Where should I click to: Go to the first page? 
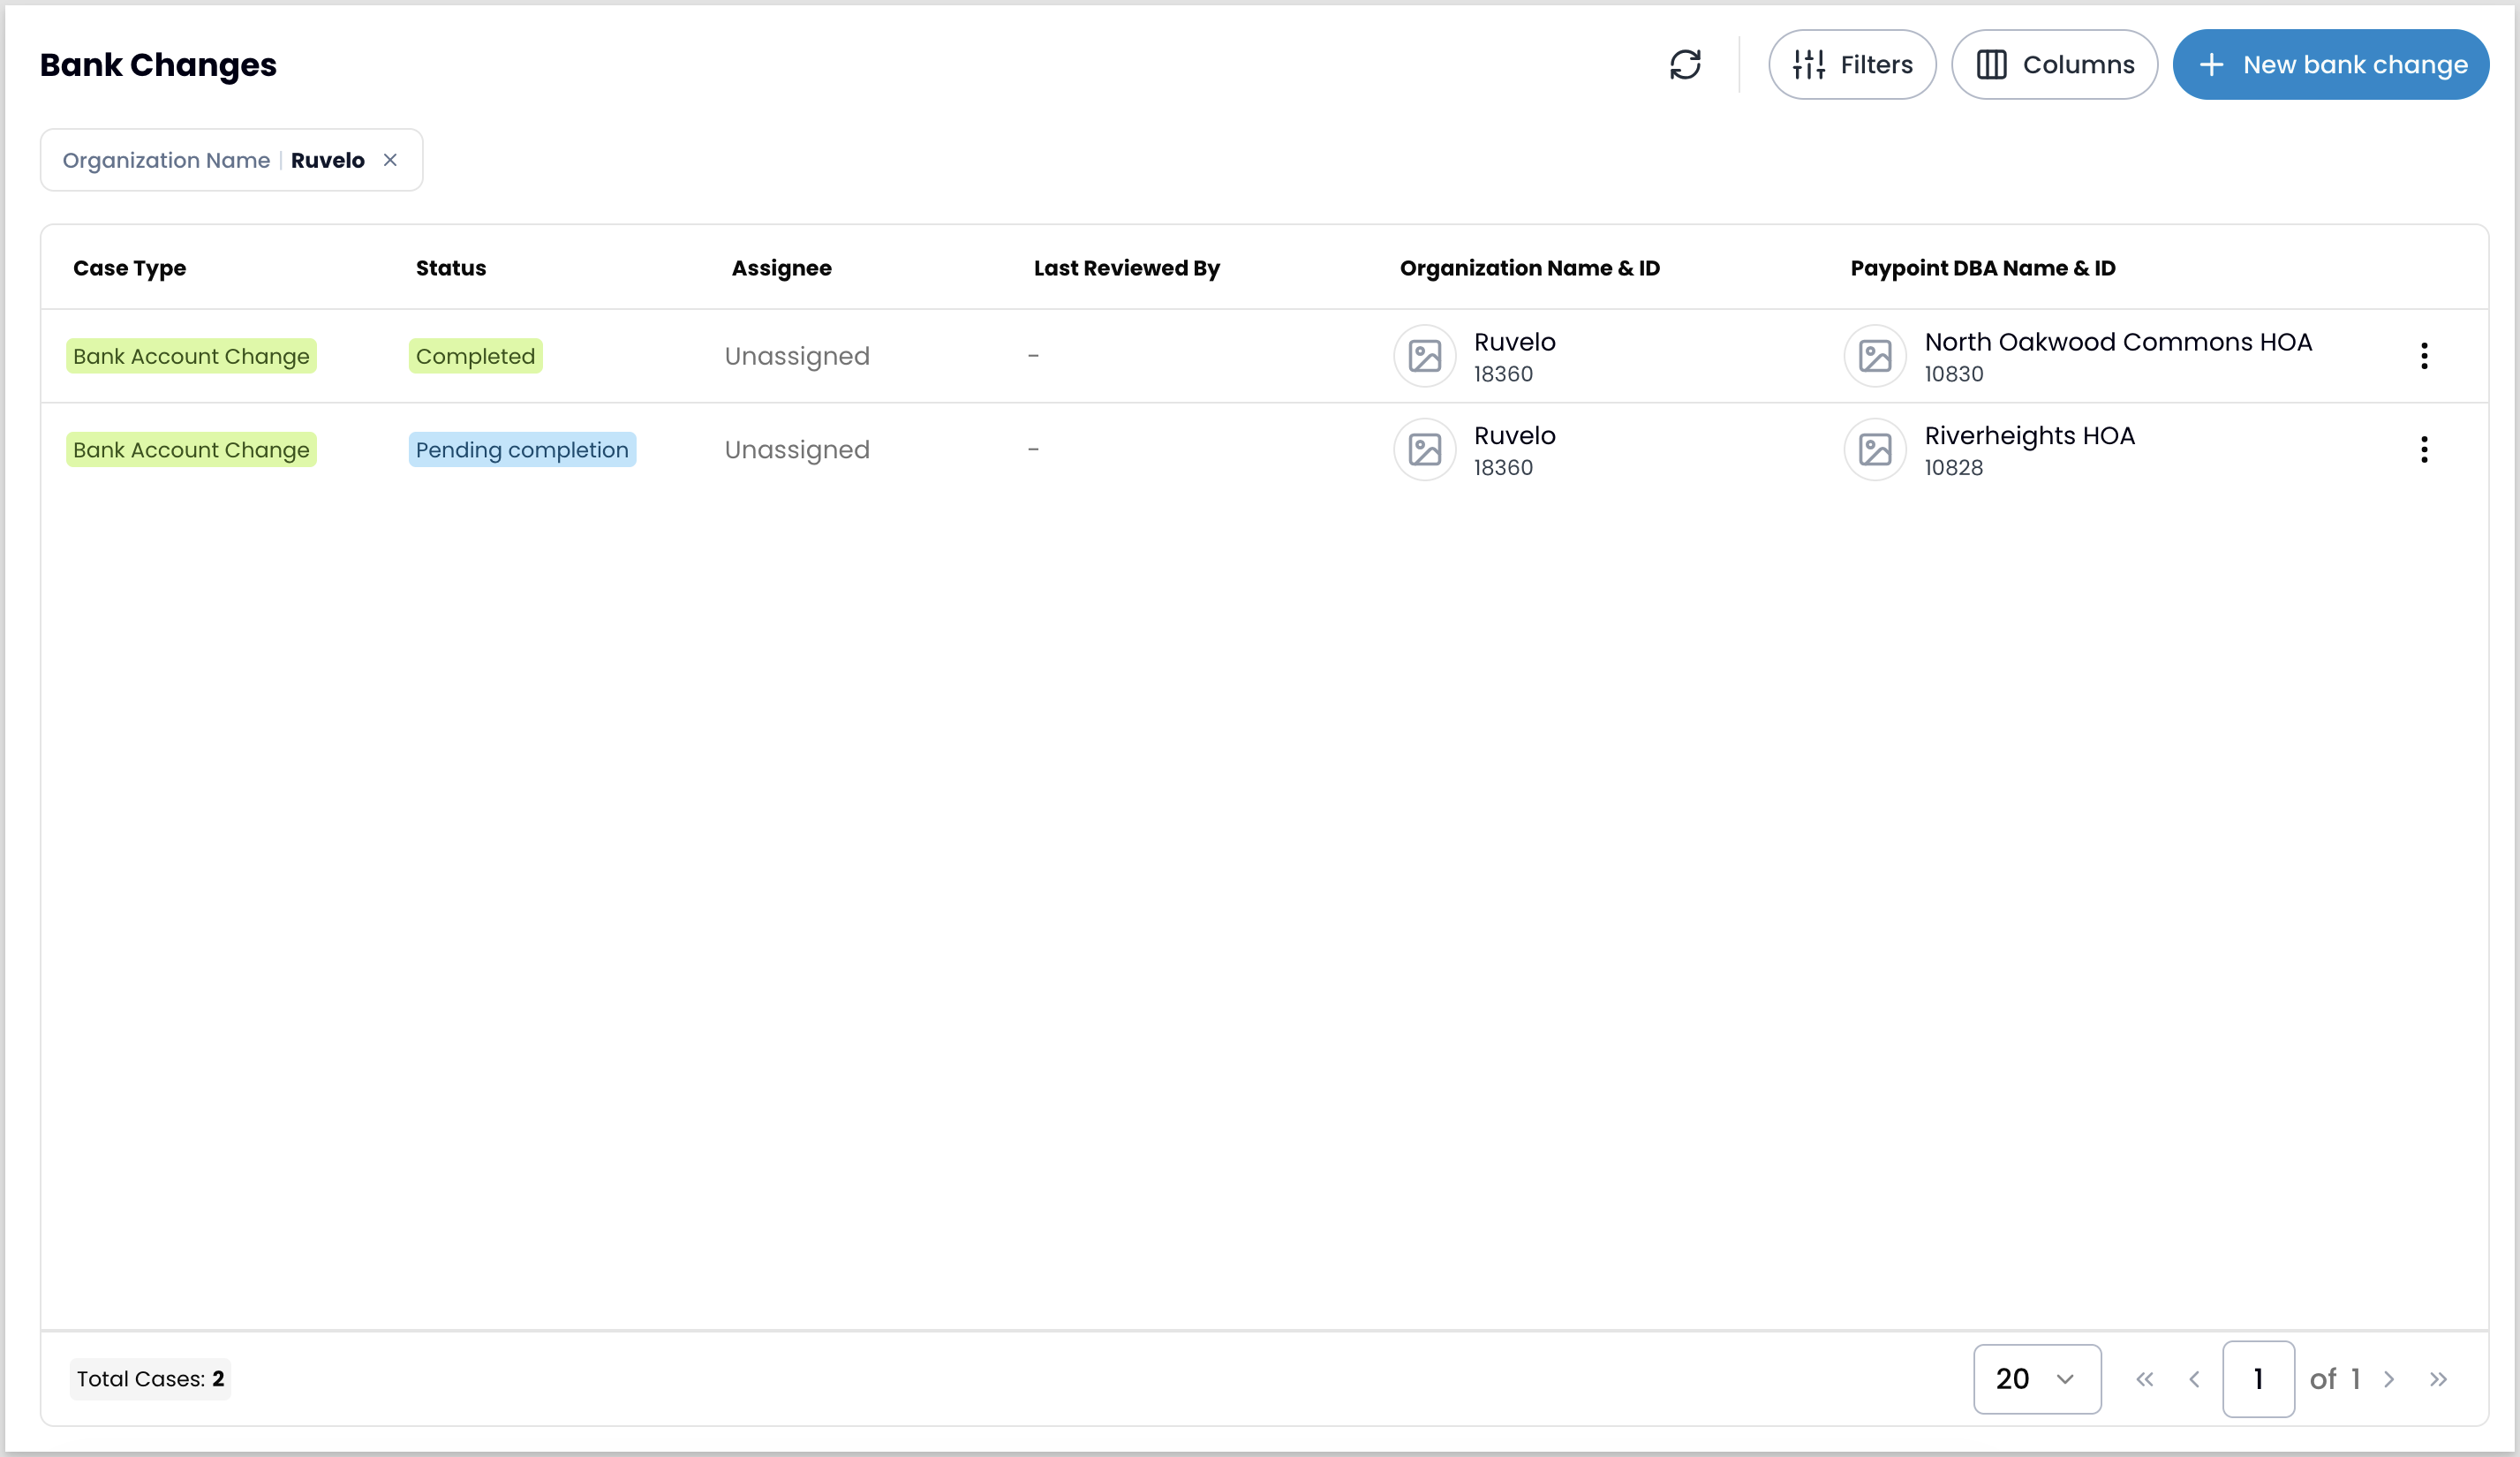(2144, 1379)
